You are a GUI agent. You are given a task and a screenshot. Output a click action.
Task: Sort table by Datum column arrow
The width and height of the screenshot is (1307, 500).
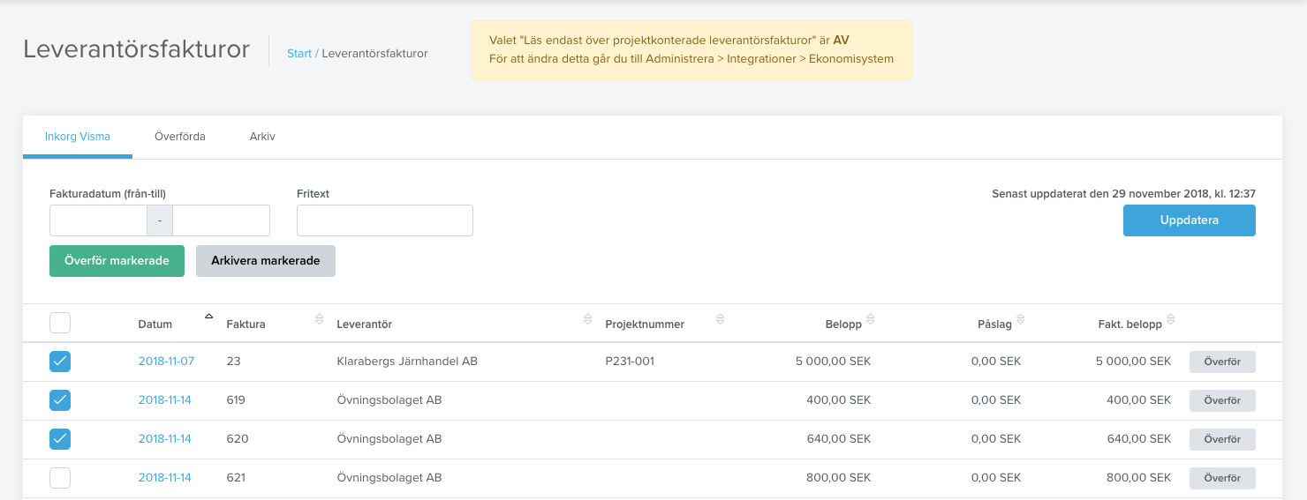pos(209,317)
